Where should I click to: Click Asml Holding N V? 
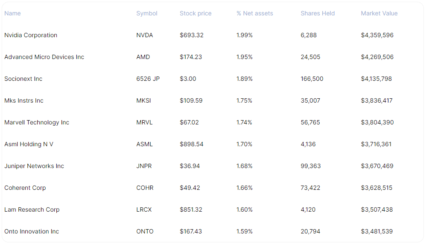tap(29, 144)
